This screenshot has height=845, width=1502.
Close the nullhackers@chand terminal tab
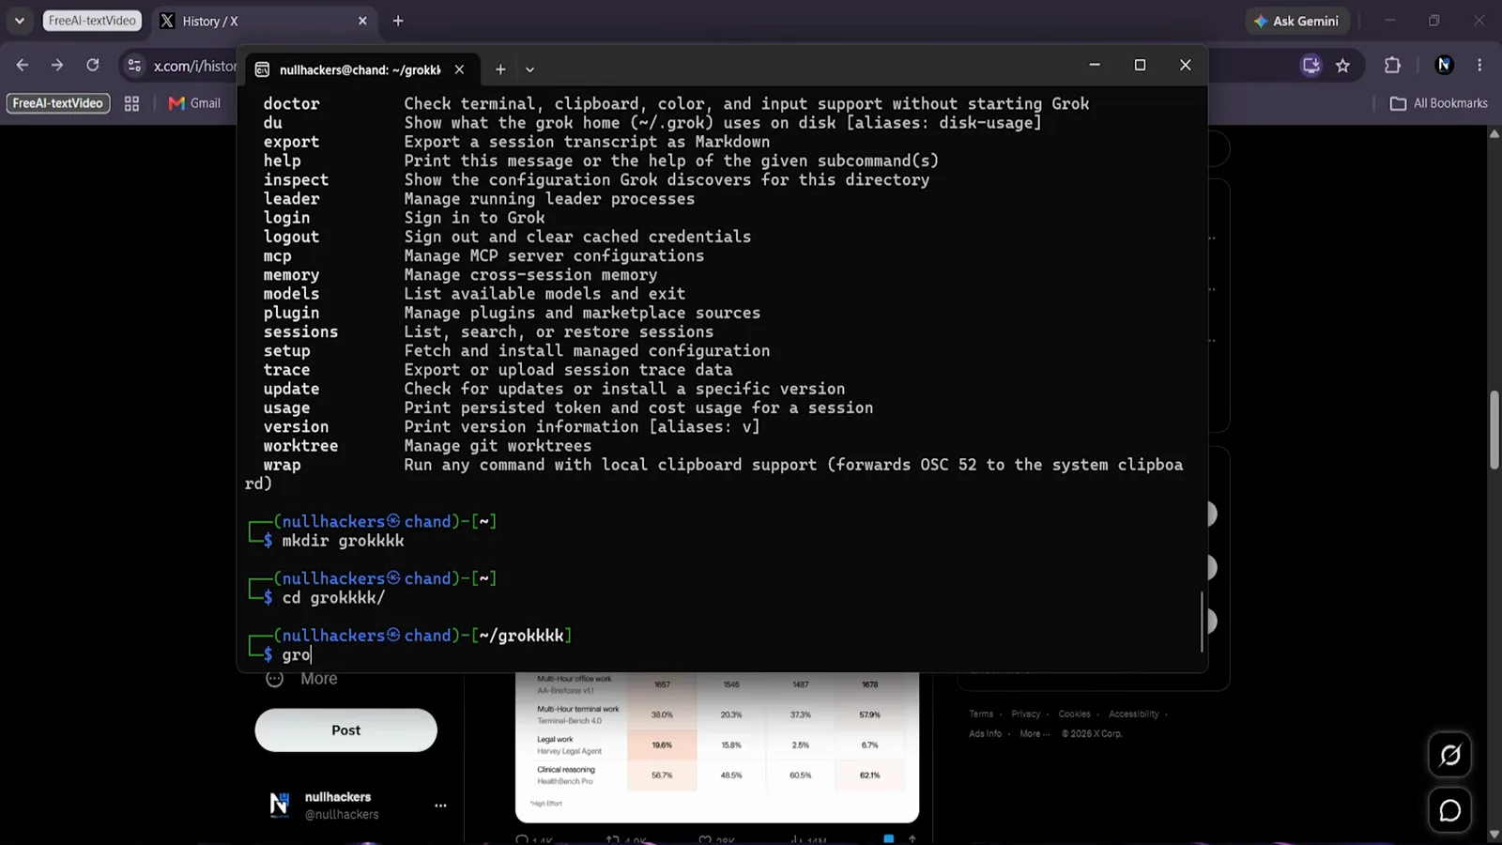pyautogui.click(x=459, y=69)
